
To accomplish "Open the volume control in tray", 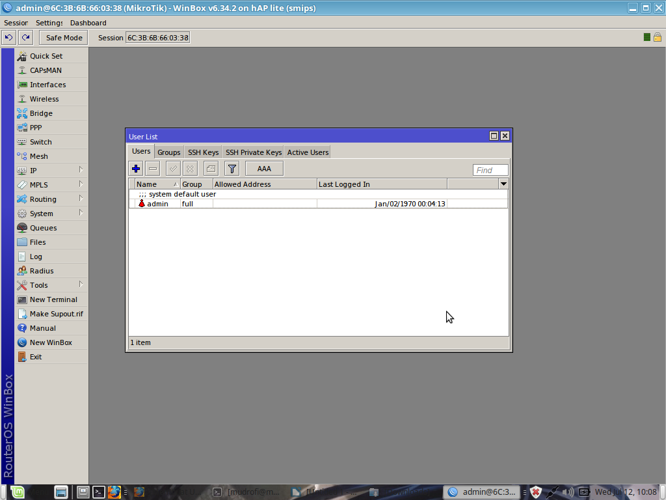I will pos(567,492).
